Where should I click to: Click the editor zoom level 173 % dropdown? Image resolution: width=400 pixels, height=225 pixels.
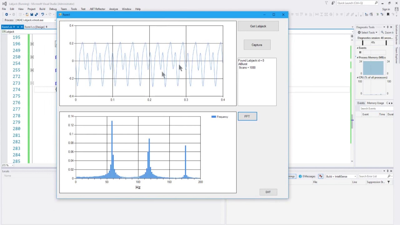[x=7, y=165]
